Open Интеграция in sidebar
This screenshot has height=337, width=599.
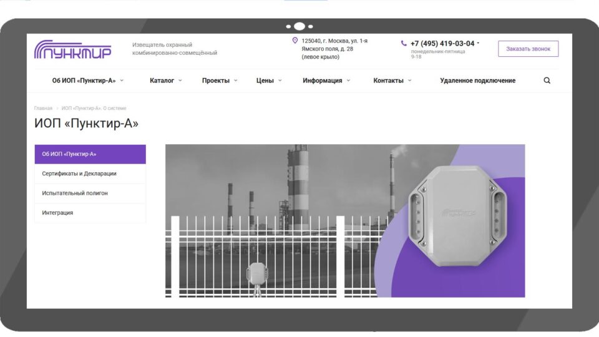click(90, 212)
